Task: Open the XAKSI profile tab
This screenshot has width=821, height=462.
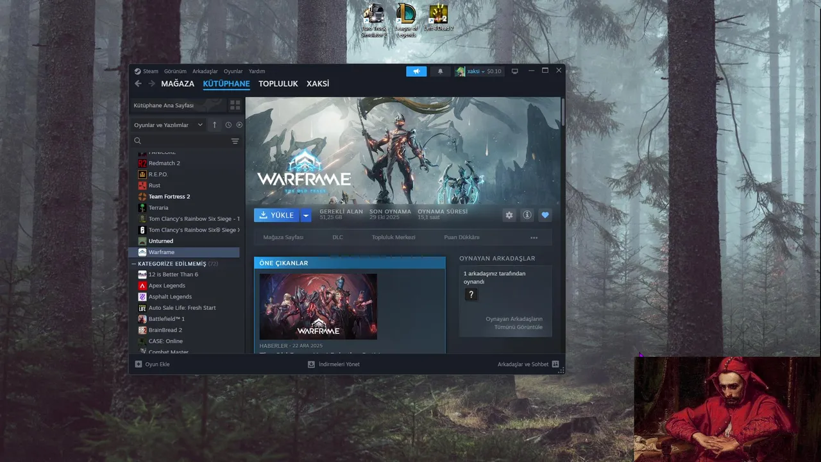Action: point(317,83)
